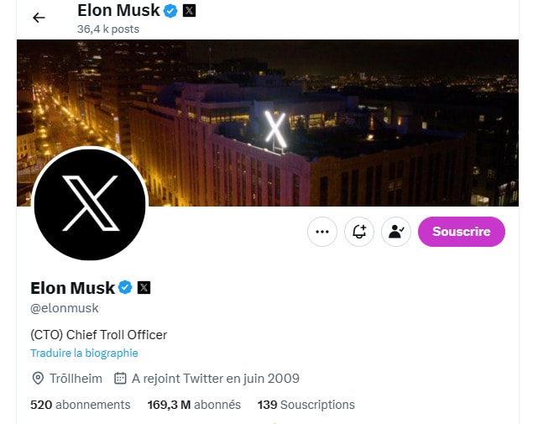Viewport: 533px width, 424px height.
Task: Open the round X profile picture
Action: pos(90,204)
